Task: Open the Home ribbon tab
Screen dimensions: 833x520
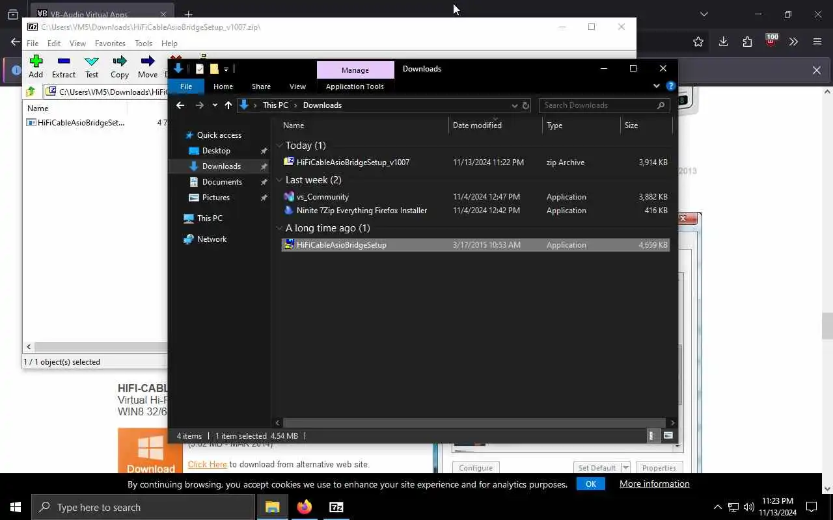Action: coord(223,86)
